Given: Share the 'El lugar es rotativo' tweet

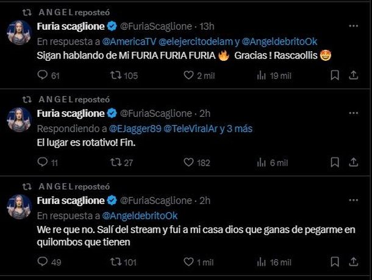Looking at the screenshot, I should point(353,163).
